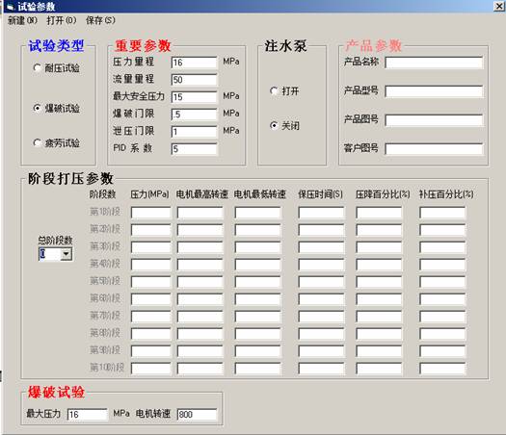Click the 压力量程 input field
This screenshot has height=435, width=506.
(194, 63)
